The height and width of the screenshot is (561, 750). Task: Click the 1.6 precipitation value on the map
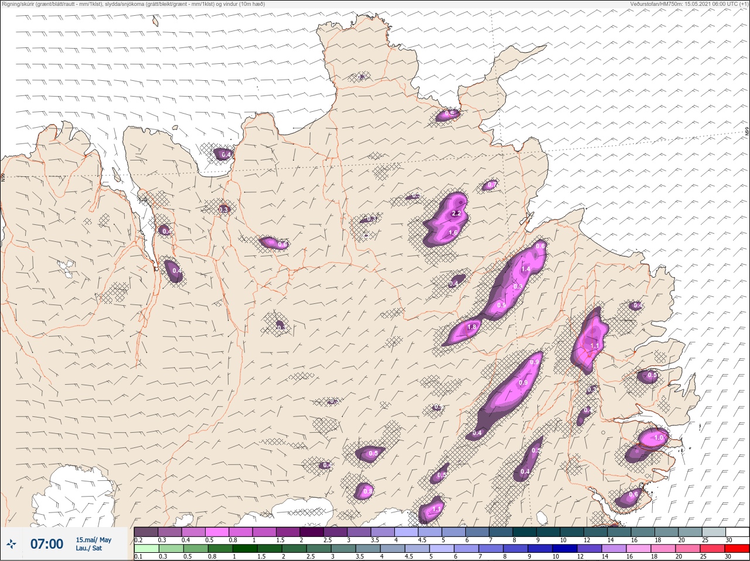[x=453, y=233]
